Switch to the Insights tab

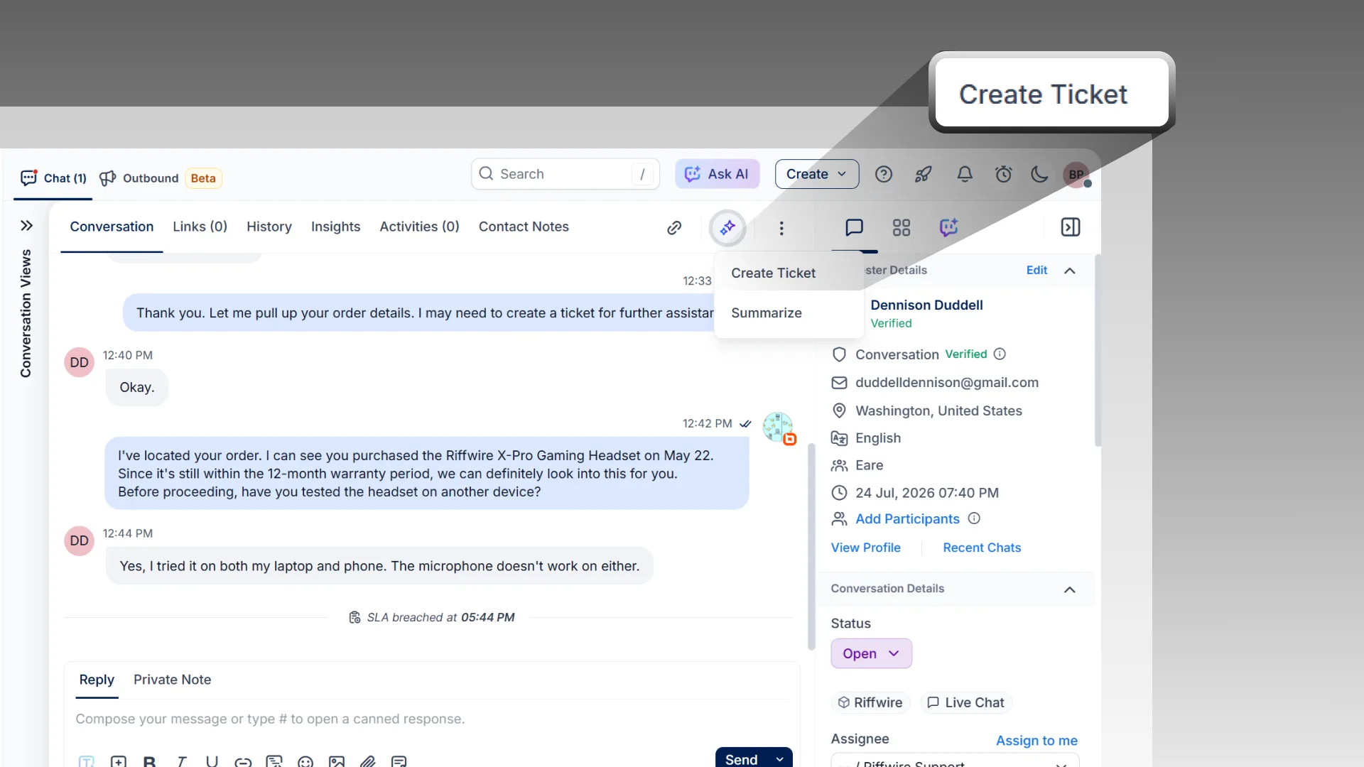pos(335,227)
